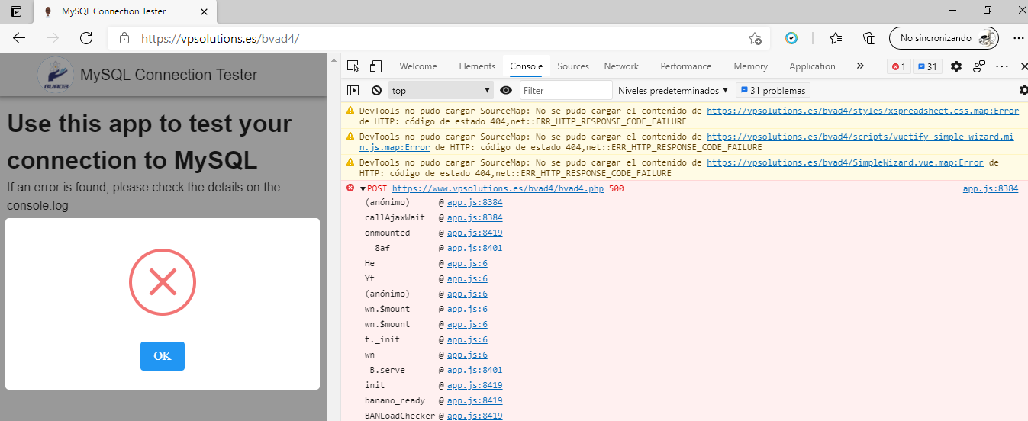Open app.js:8419 link beside BANLoadChecker
The width and height of the screenshot is (1028, 421).
tap(475, 416)
